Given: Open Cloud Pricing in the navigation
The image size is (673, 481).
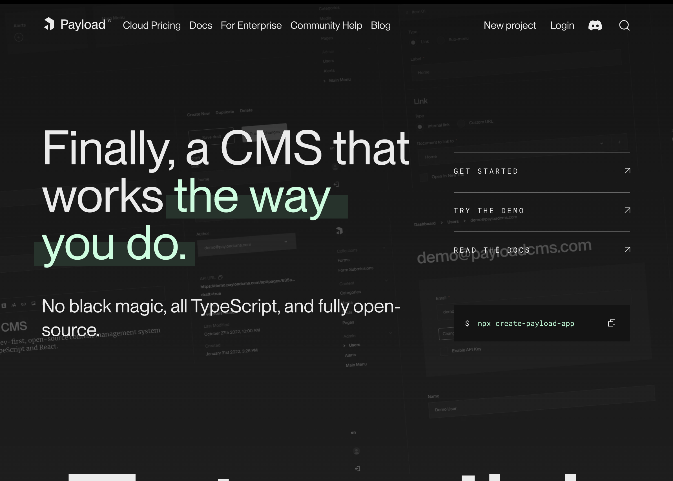Looking at the screenshot, I should 152,25.
